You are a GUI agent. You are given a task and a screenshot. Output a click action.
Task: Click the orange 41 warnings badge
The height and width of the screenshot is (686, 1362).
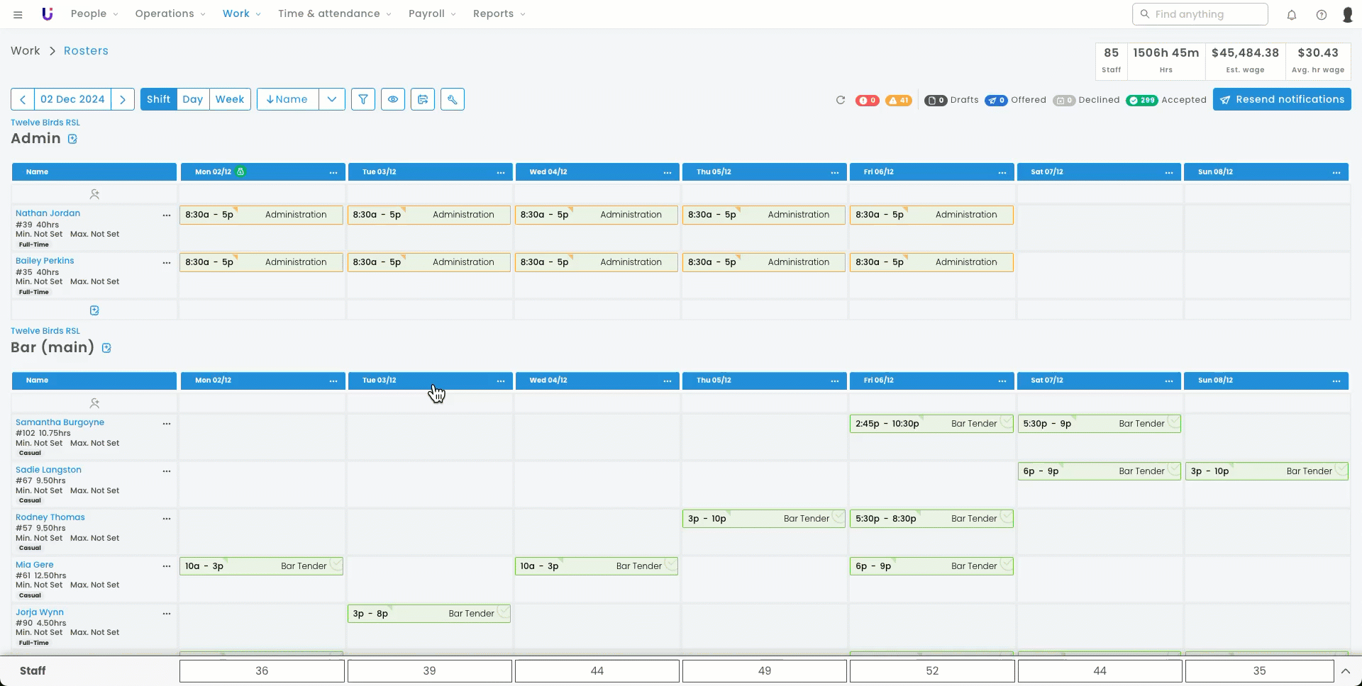[898, 100]
